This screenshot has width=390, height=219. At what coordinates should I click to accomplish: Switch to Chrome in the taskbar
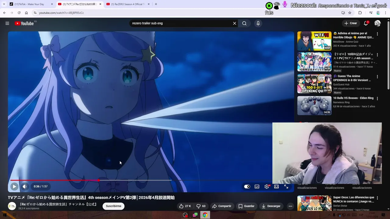(205, 215)
